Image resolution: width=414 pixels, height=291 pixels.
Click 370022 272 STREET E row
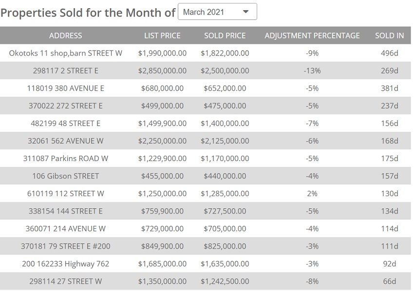(x=66, y=106)
